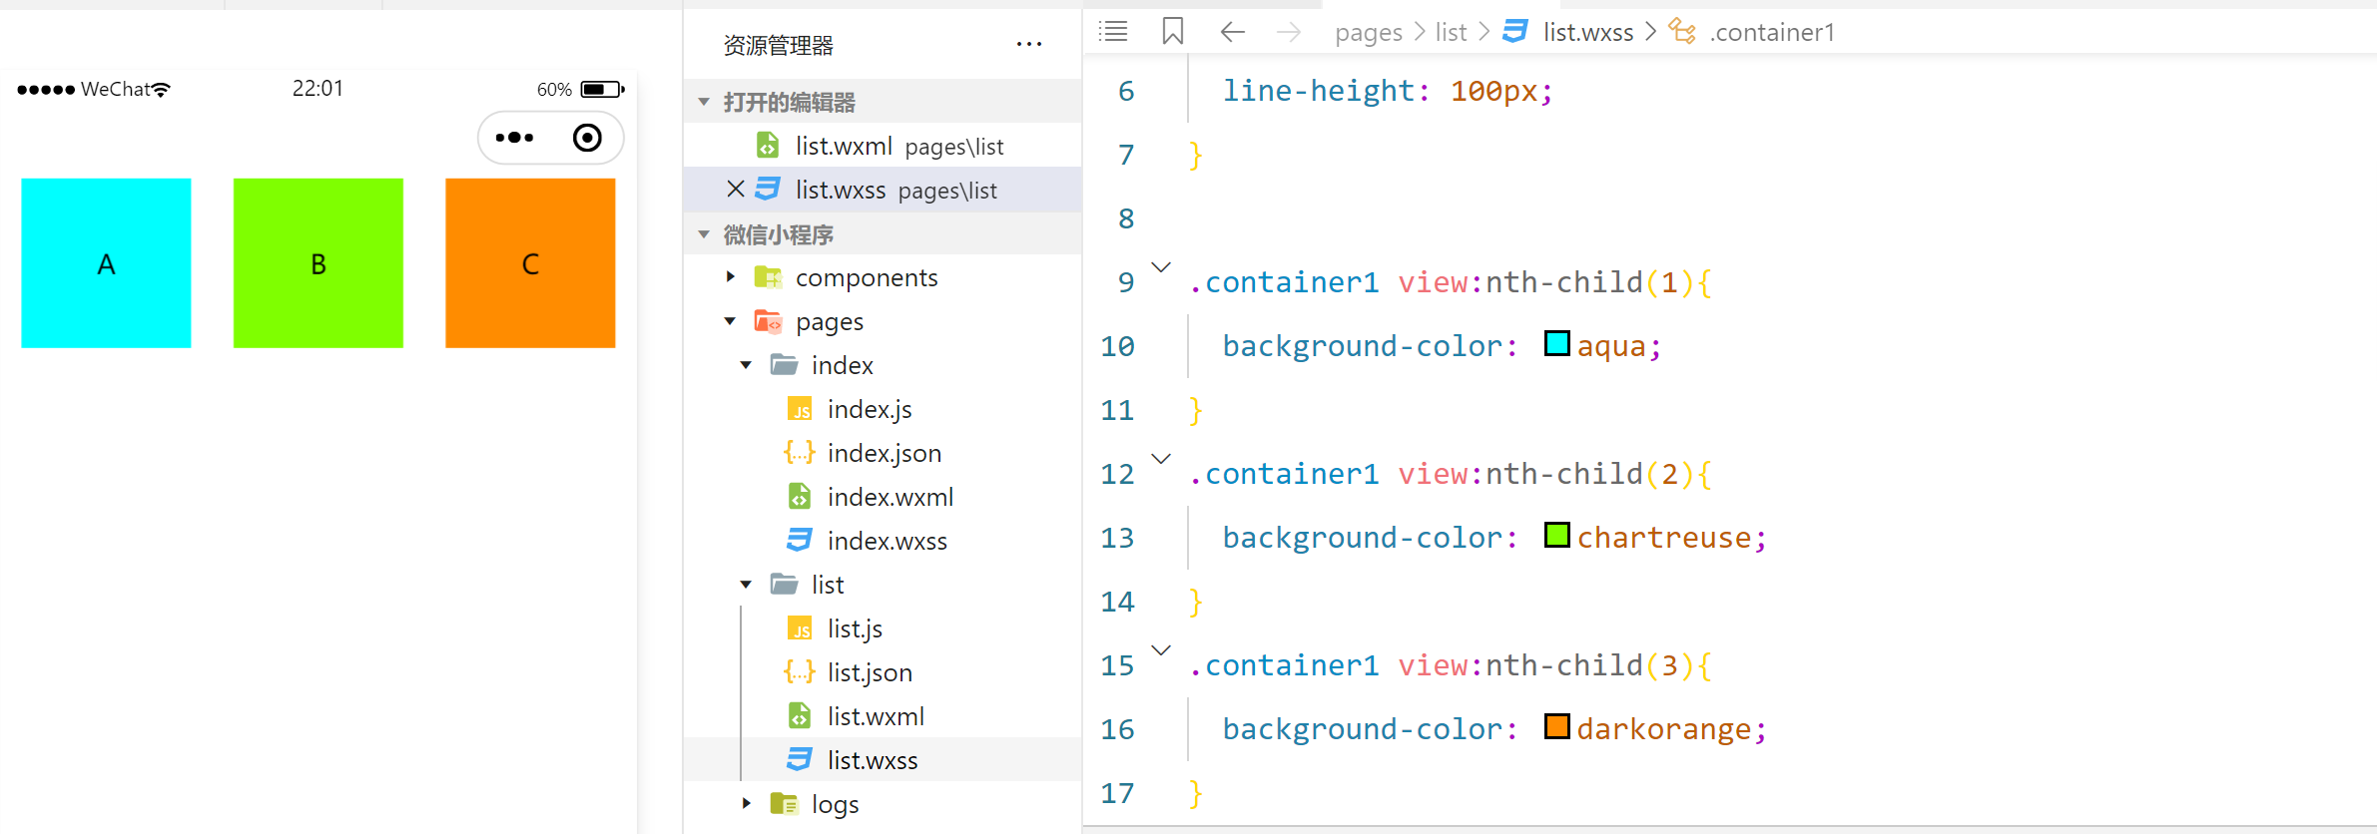Viewport: 2377px width, 834px height.
Task: Collapse the 打开的编辑器 section
Action: (704, 102)
